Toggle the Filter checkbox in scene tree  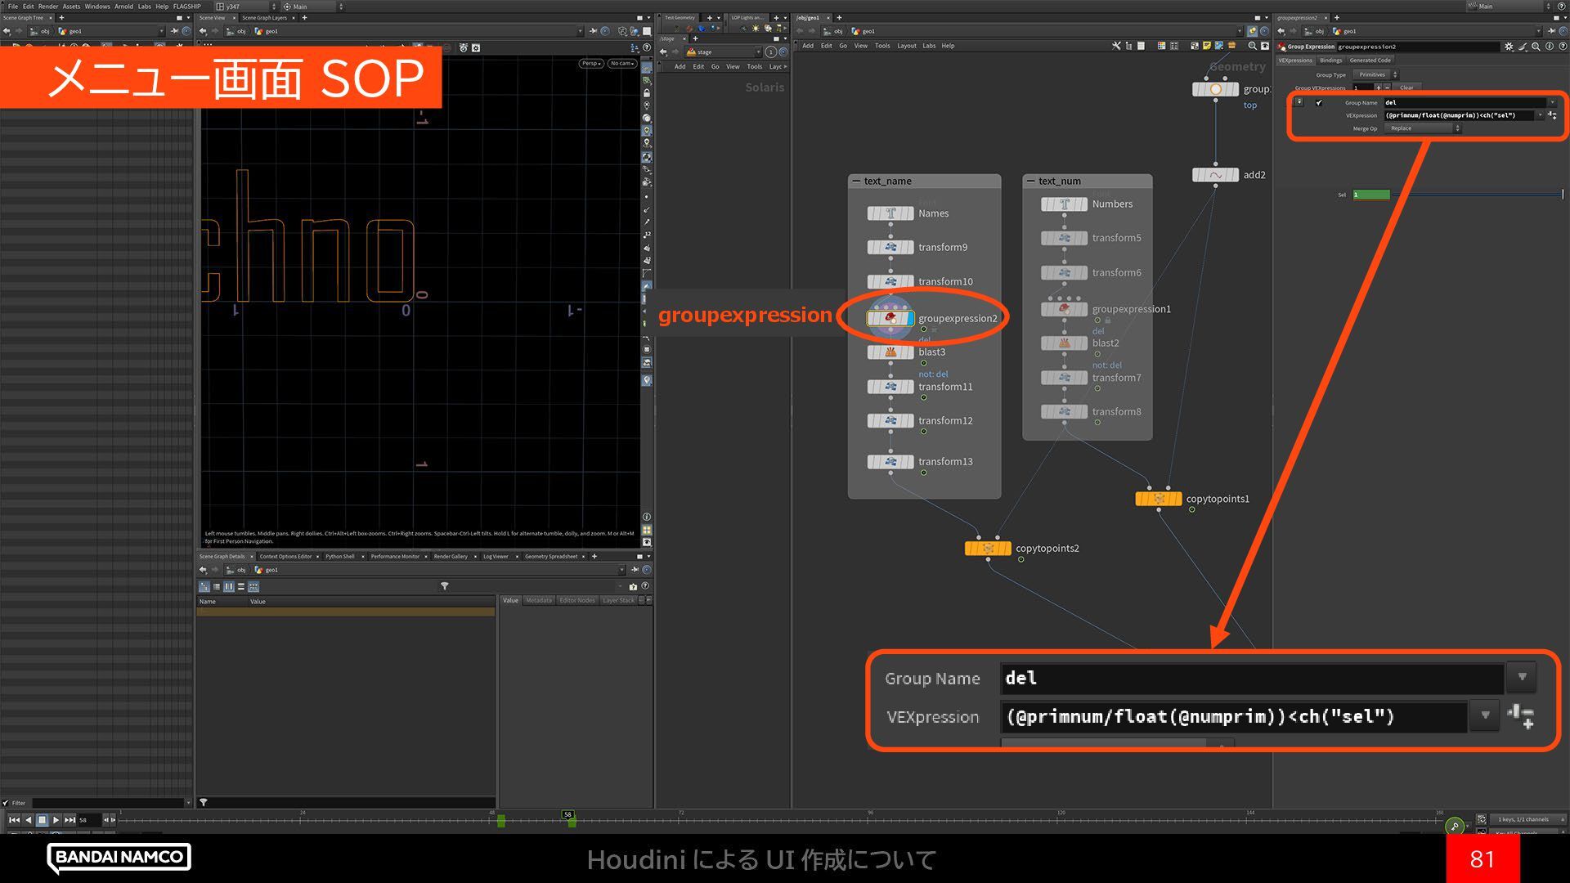[7, 803]
